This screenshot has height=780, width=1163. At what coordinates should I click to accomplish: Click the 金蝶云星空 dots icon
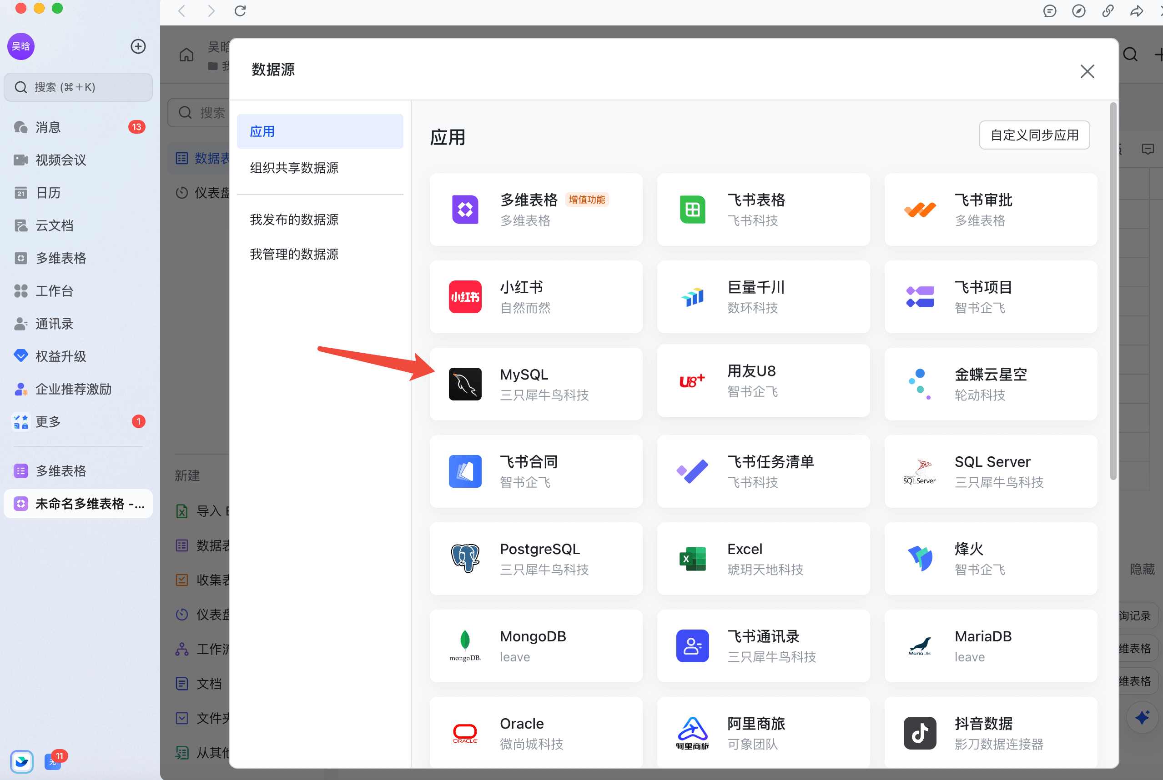pyautogui.click(x=920, y=384)
